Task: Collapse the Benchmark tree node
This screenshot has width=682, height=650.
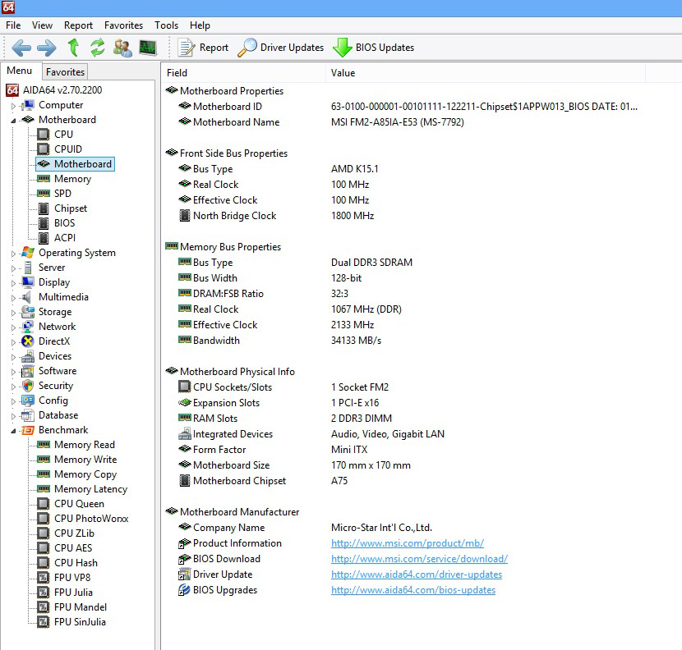Action: [13, 431]
